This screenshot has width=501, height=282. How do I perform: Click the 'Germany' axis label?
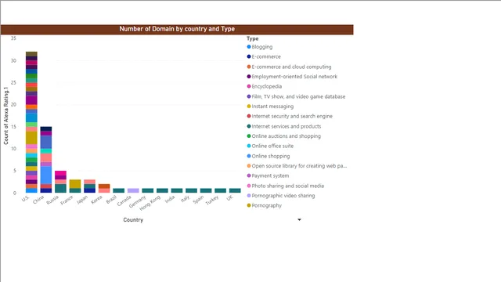point(138,202)
